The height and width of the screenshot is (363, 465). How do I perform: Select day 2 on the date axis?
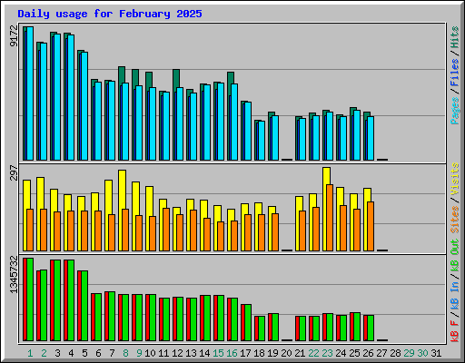pos(44,353)
